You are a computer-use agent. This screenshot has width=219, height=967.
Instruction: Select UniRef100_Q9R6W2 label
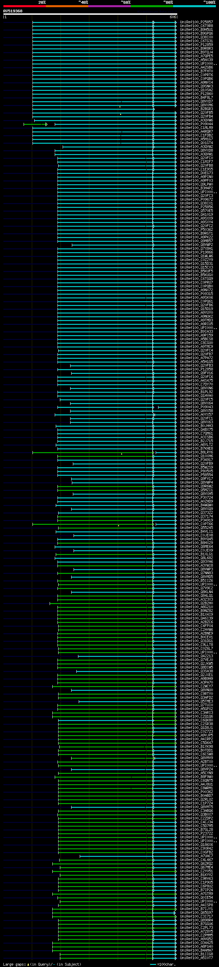click(x=196, y=486)
